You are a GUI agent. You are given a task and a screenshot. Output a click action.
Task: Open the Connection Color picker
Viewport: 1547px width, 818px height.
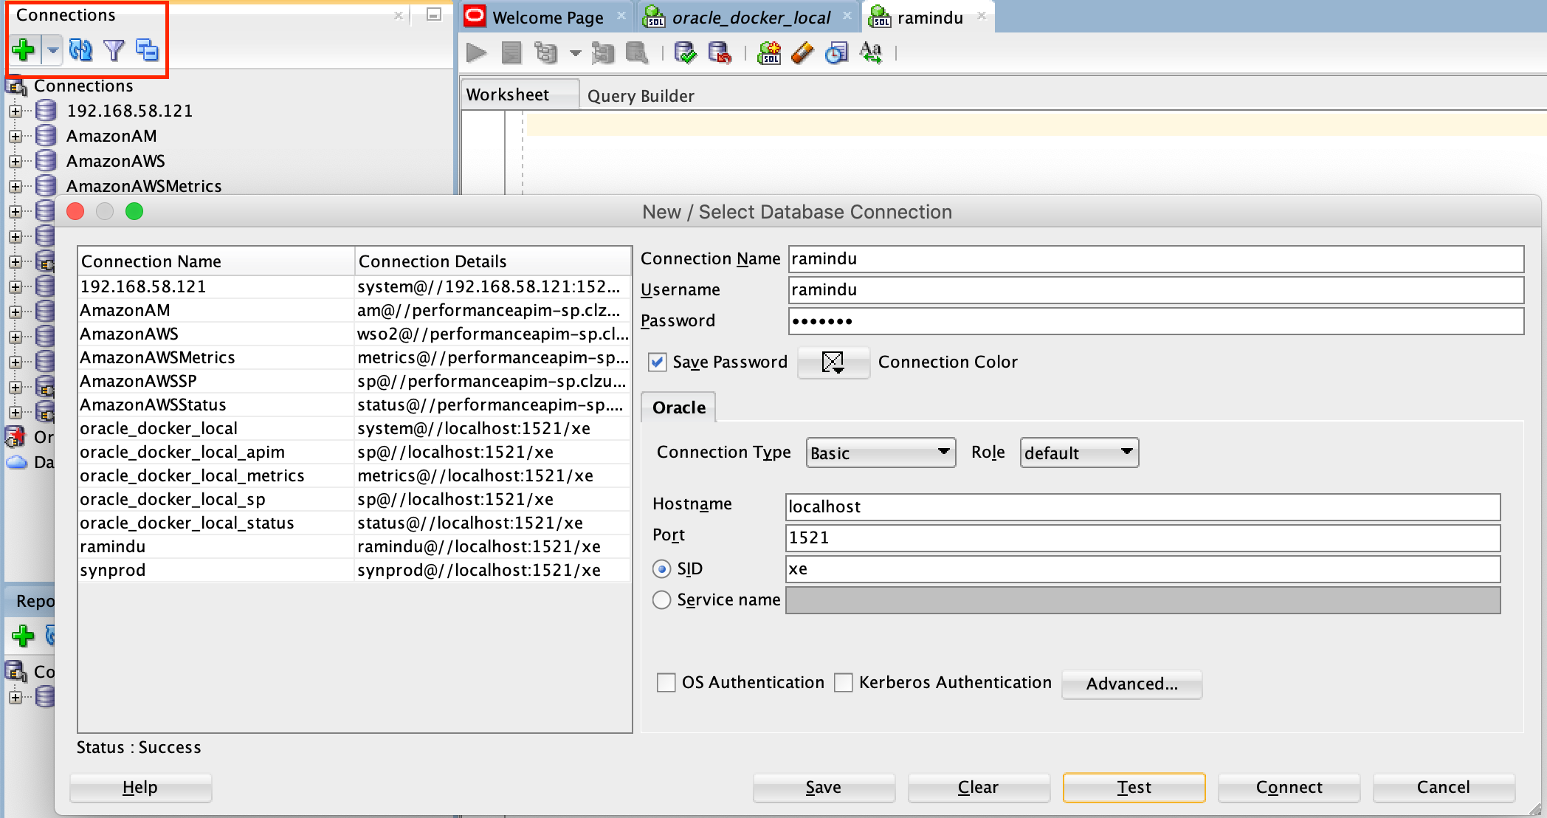click(833, 362)
